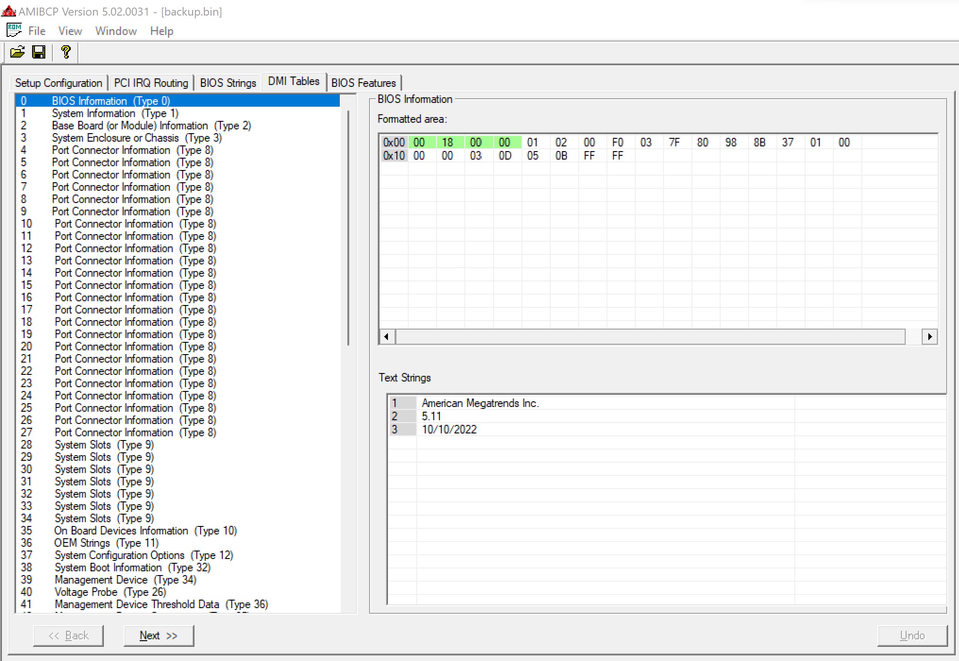Click the F0 hex byte cell
Viewport: 959px width, 661px height.
[617, 143]
